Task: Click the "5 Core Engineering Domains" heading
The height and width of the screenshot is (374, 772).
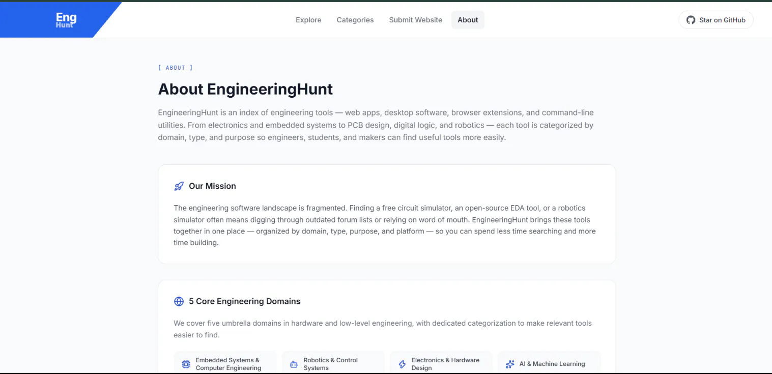Action: coord(244,301)
